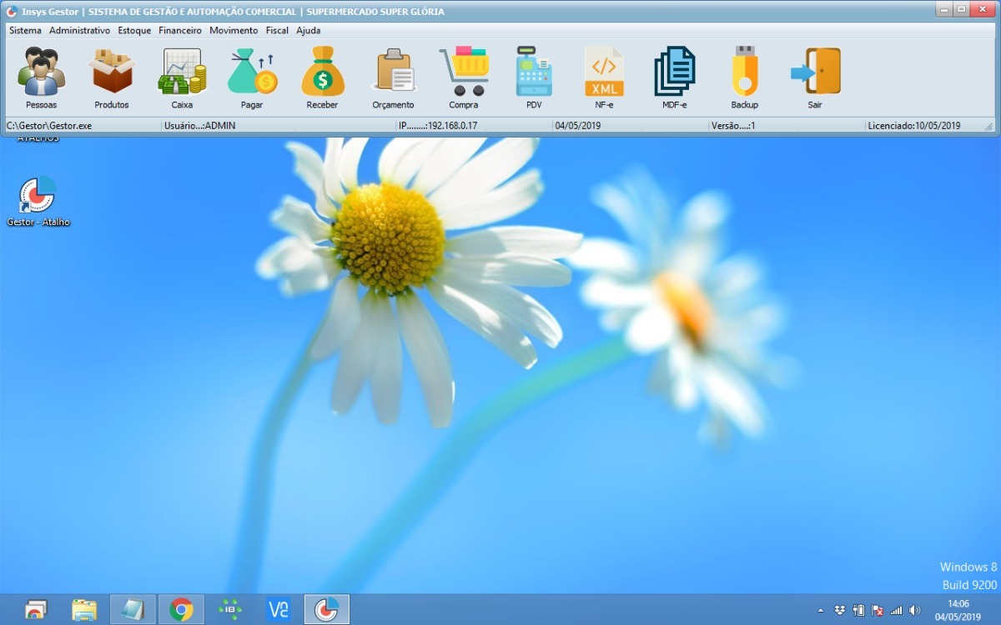The image size is (1001, 625).
Task: Exit the system via Sair door icon
Action: pos(815,71)
